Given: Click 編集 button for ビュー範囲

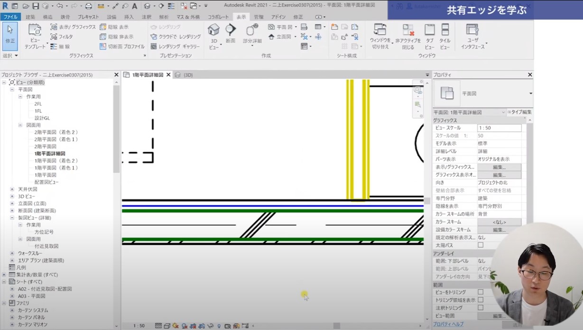Looking at the screenshot, I should pos(499,316).
